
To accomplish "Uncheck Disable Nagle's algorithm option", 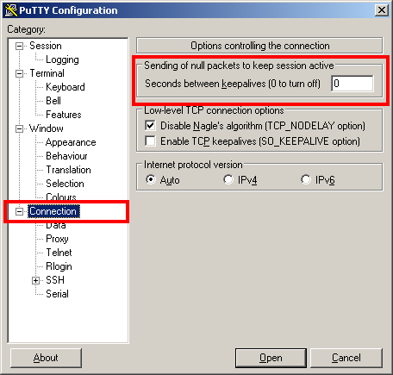I will (150, 126).
